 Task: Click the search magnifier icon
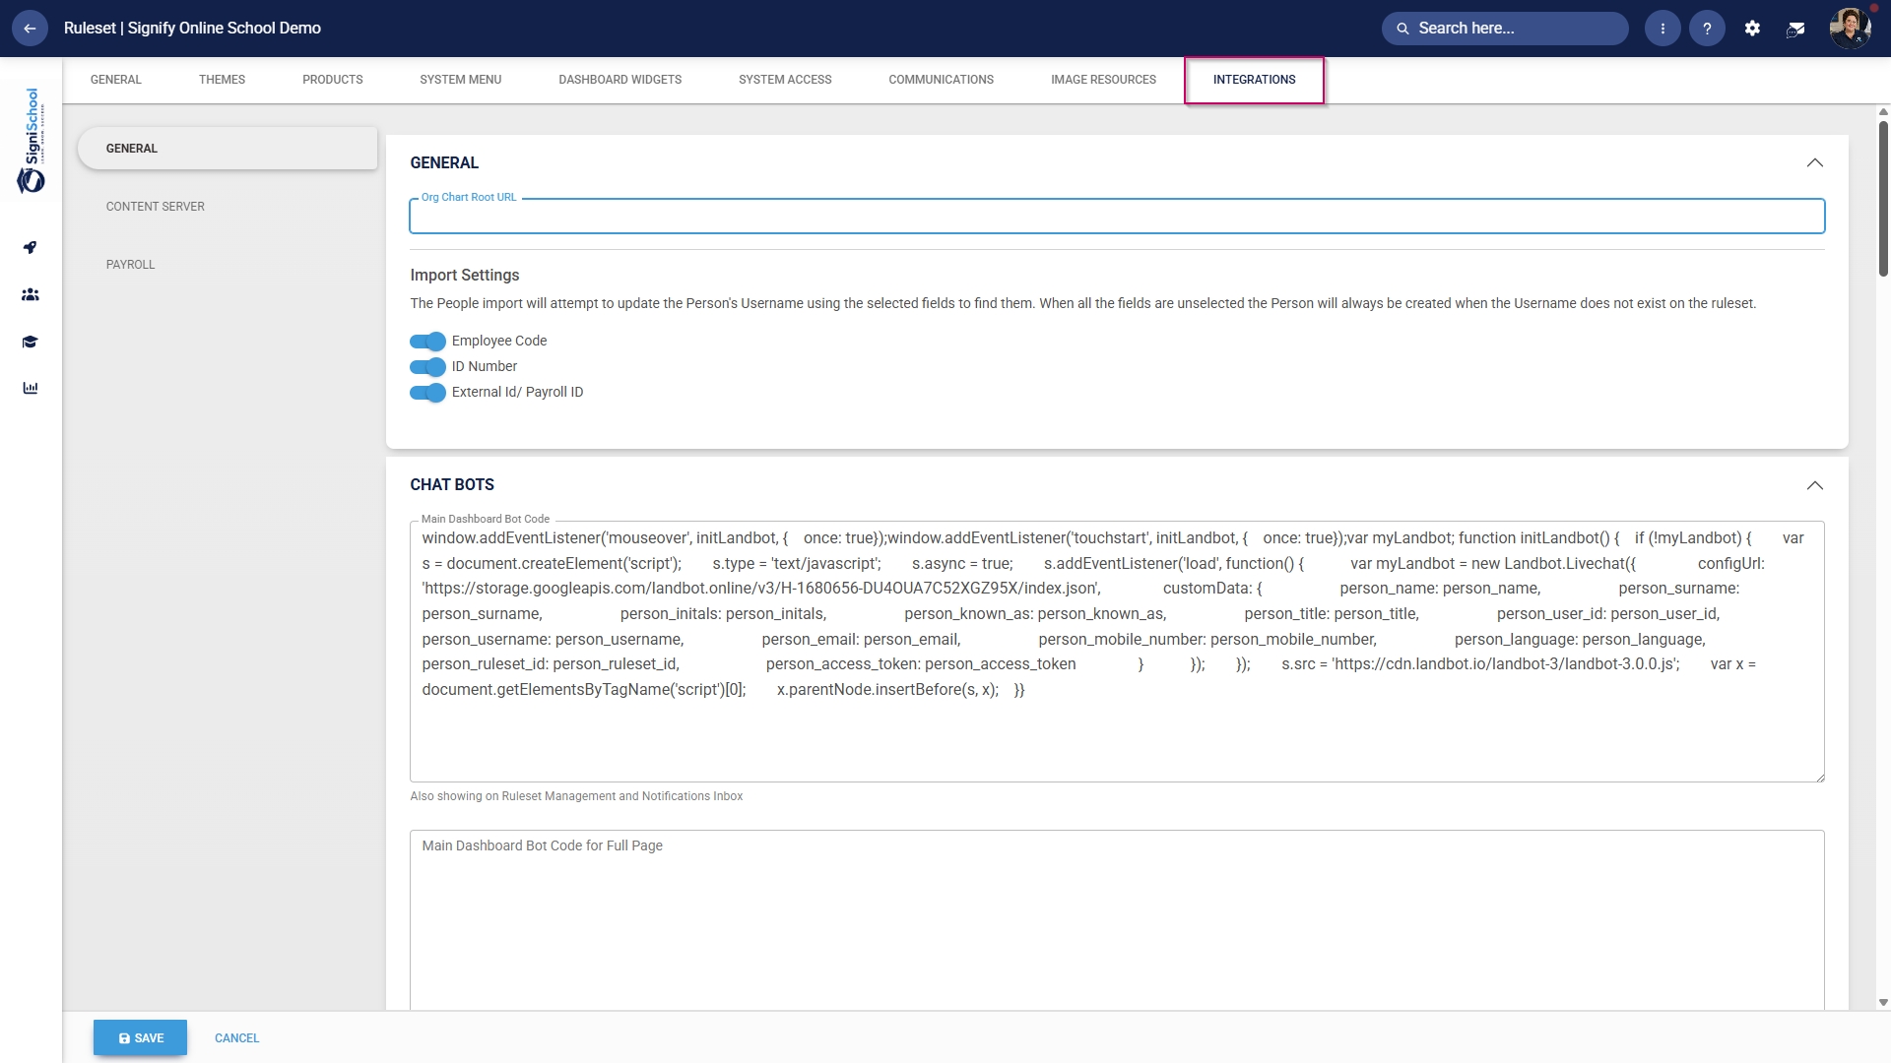point(1402,29)
